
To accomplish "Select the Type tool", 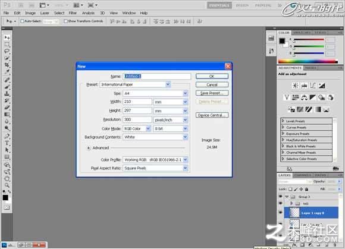I will 7,143.
